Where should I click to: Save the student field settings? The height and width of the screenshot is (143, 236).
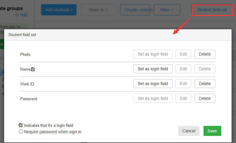212,131
